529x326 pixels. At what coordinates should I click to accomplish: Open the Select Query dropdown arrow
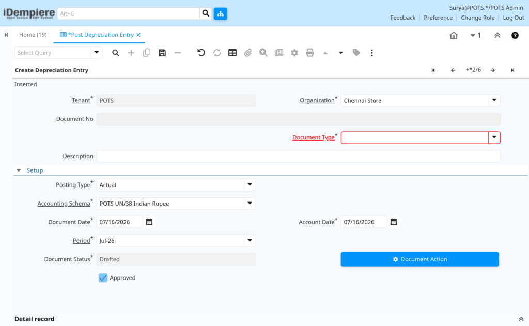97,53
